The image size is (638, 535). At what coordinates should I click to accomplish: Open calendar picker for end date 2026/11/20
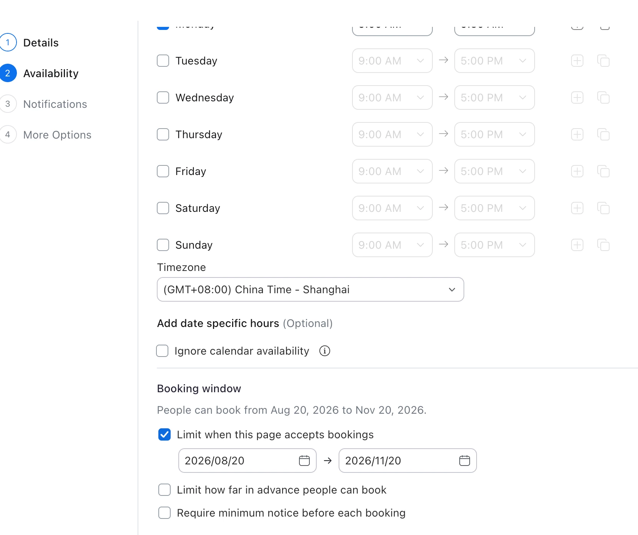[x=465, y=461]
